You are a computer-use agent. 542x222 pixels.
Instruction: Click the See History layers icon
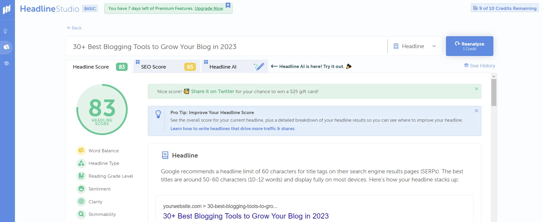point(466,65)
